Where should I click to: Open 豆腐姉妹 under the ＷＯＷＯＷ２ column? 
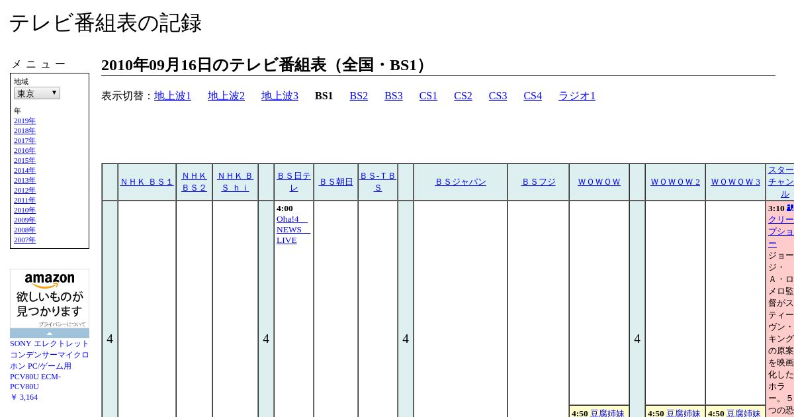click(x=683, y=413)
